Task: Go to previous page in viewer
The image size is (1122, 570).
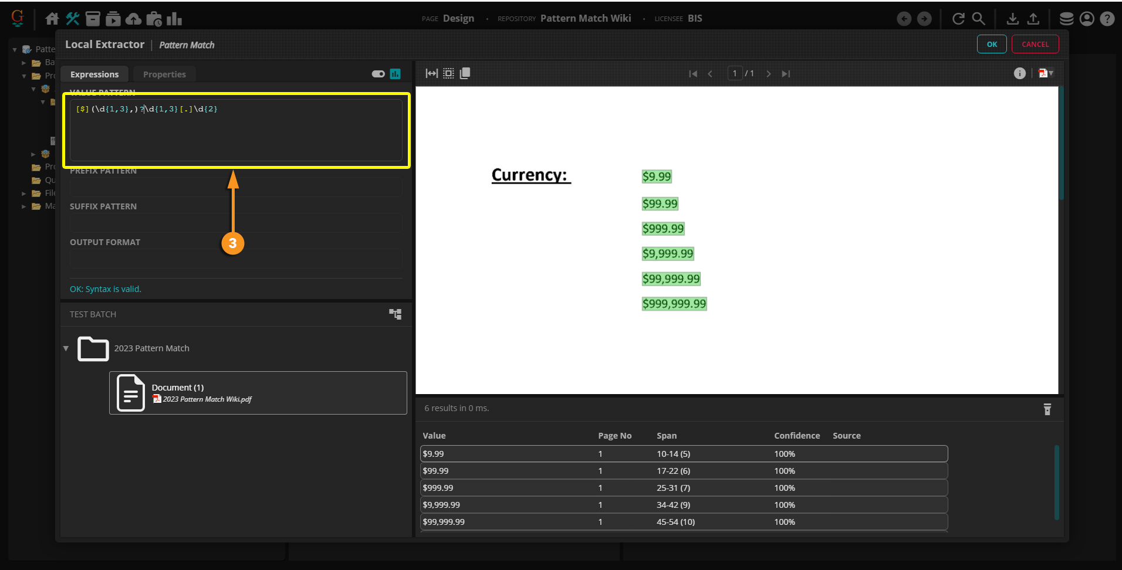Action: pos(710,74)
